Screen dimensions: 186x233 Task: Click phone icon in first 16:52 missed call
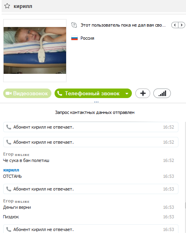(9, 127)
